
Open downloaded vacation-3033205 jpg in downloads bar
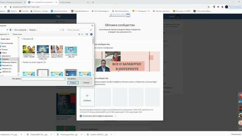[98, 134]
